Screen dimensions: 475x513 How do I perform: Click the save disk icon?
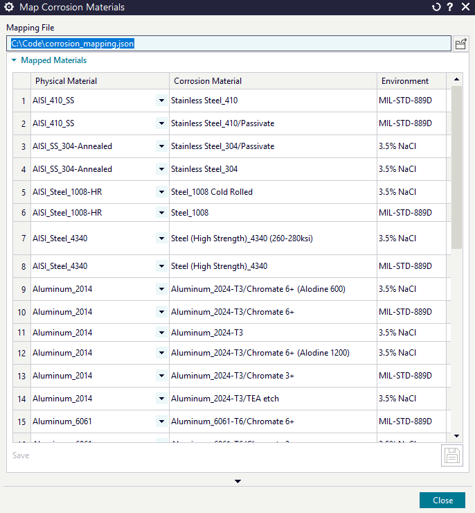(451, 455)
